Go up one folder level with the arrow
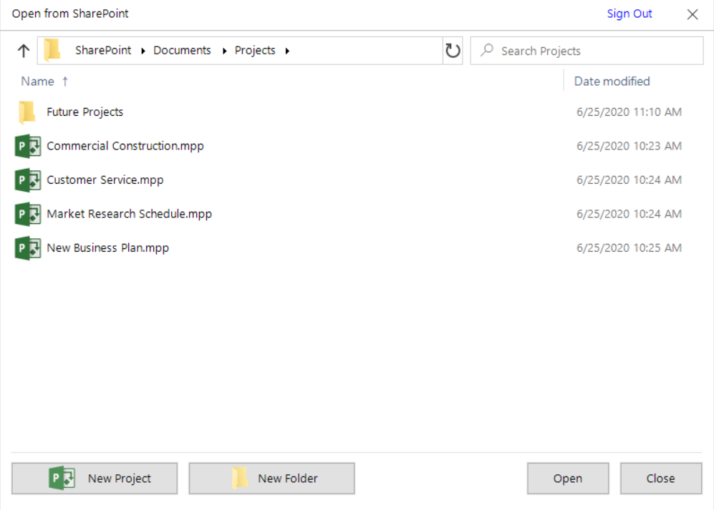 24,51
